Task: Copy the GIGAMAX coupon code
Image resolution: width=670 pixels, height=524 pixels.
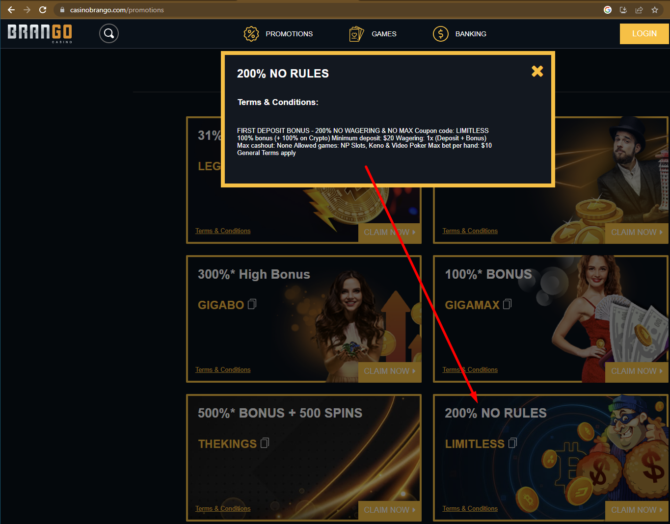Action: click(x=508, y=304)
